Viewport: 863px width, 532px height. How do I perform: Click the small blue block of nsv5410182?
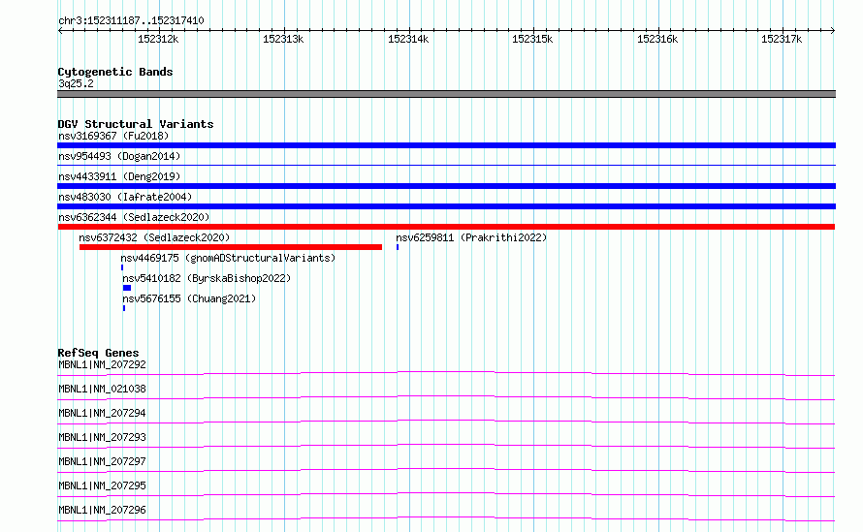tap(127, 288)
